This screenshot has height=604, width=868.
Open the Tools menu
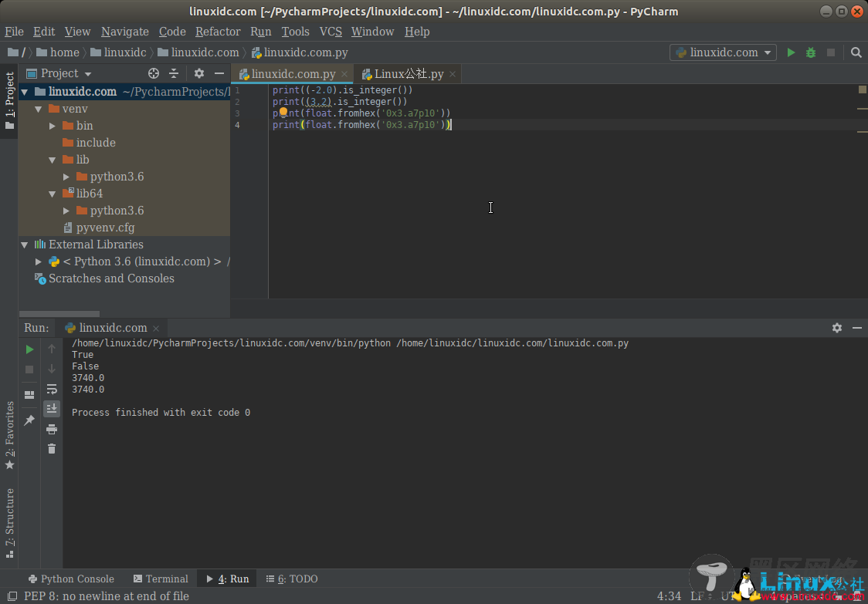(295, 32)
